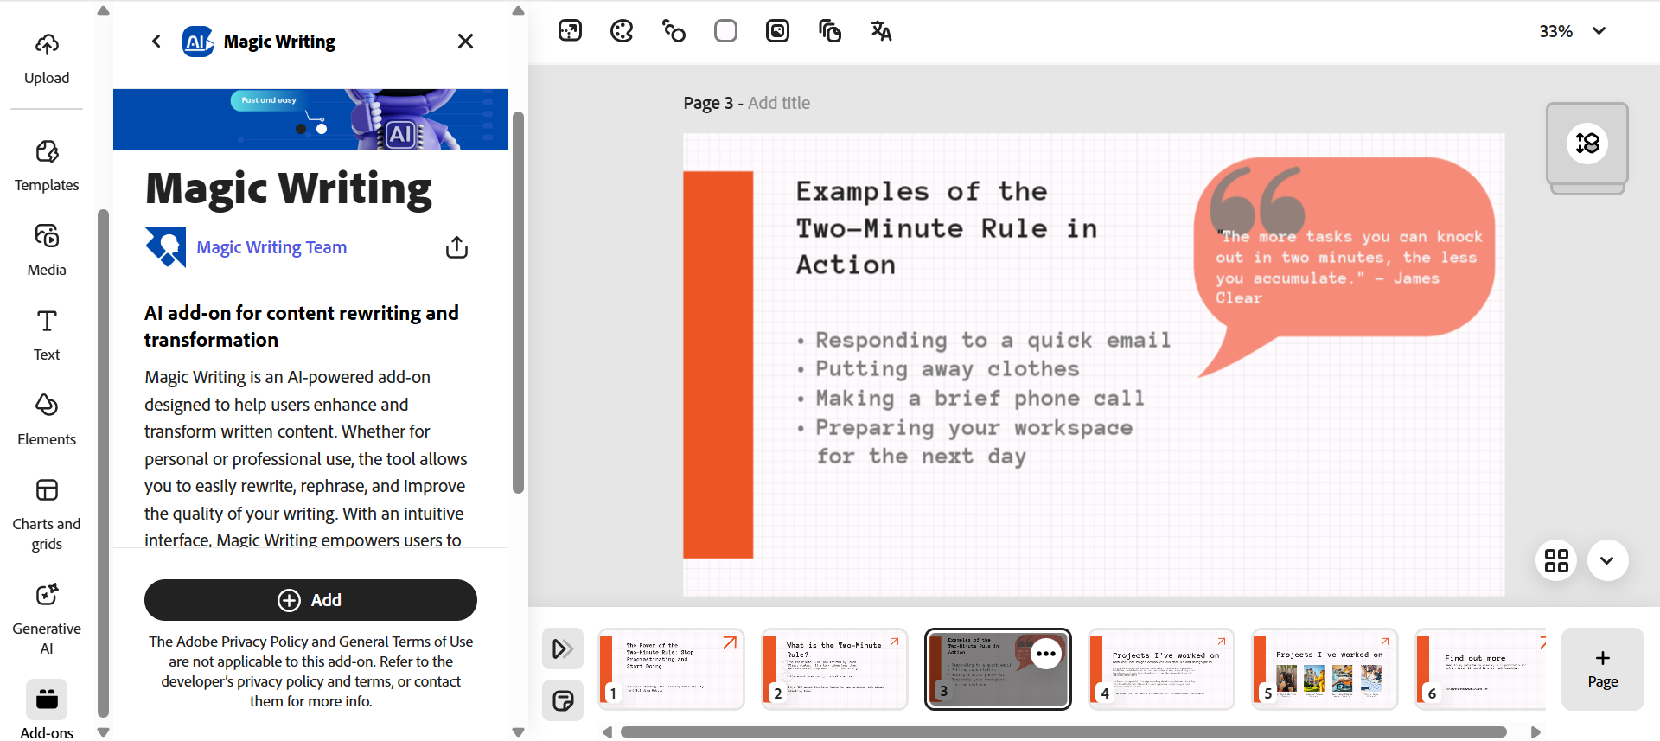Click the Add button for Magic Writing
The height and width of the screenshot is (741, 1660).
(x=310, y=600)
